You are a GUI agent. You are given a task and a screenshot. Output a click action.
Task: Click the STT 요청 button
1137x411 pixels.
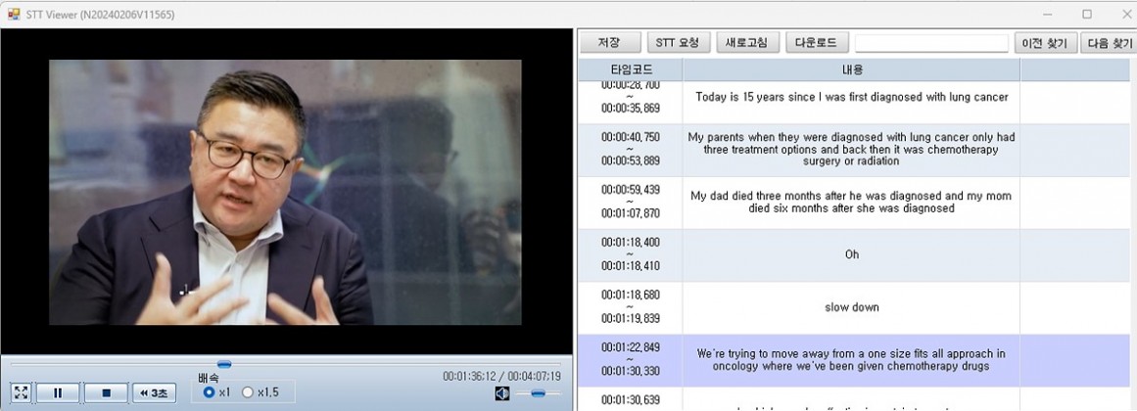click(678, 43)
